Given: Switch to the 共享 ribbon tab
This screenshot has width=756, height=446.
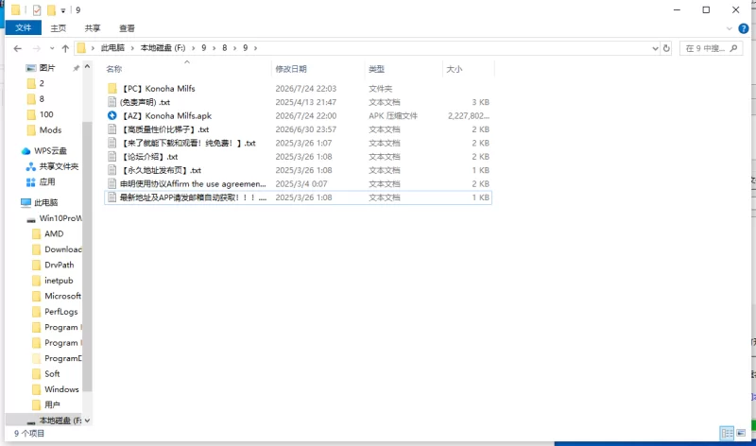Looking at the screenshot, I should 93,28.
